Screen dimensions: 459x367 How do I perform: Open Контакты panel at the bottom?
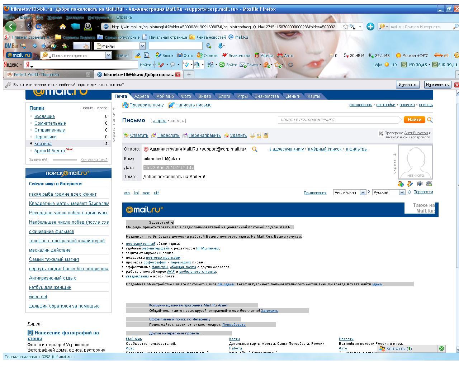[x=408, y=348]
